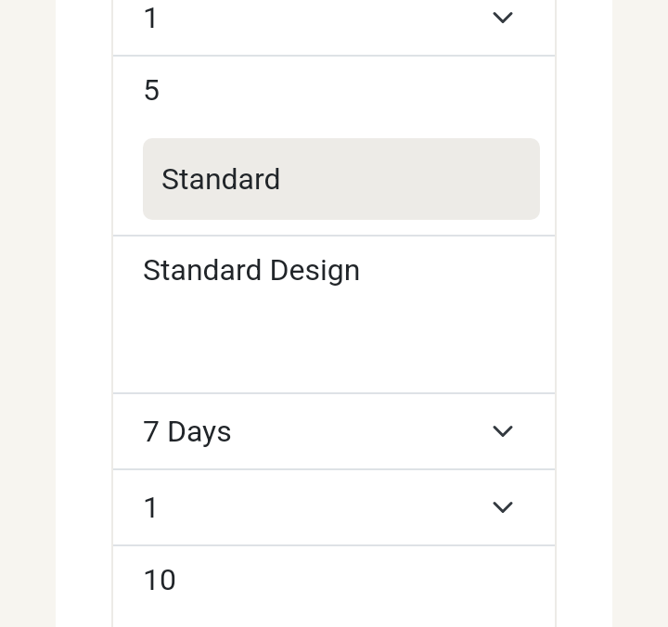Click the chevron arrow beside 7 Days
Screen dimensions: 668x627
[502, 431]
